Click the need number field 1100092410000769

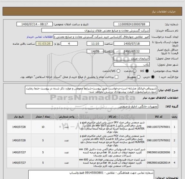132,24
